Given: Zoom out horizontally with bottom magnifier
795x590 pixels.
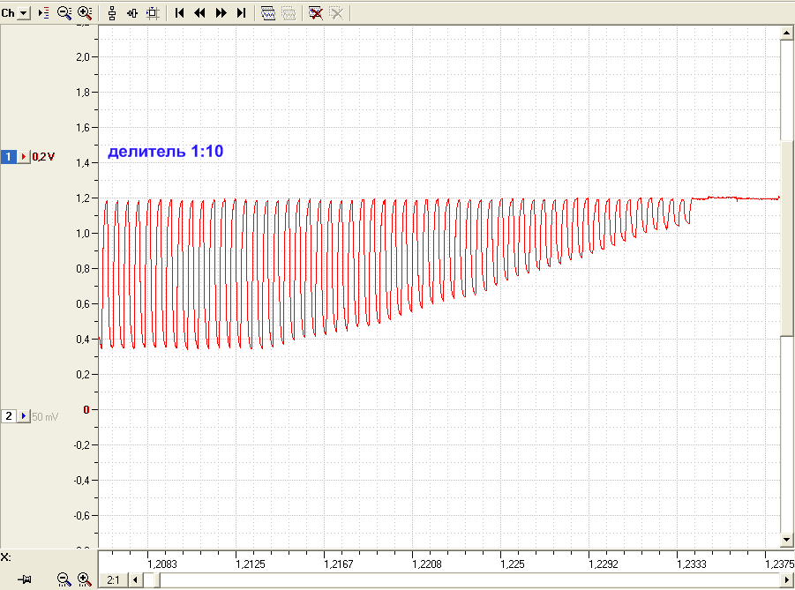Looking at the screenshot, I should [x=64, y=579].
